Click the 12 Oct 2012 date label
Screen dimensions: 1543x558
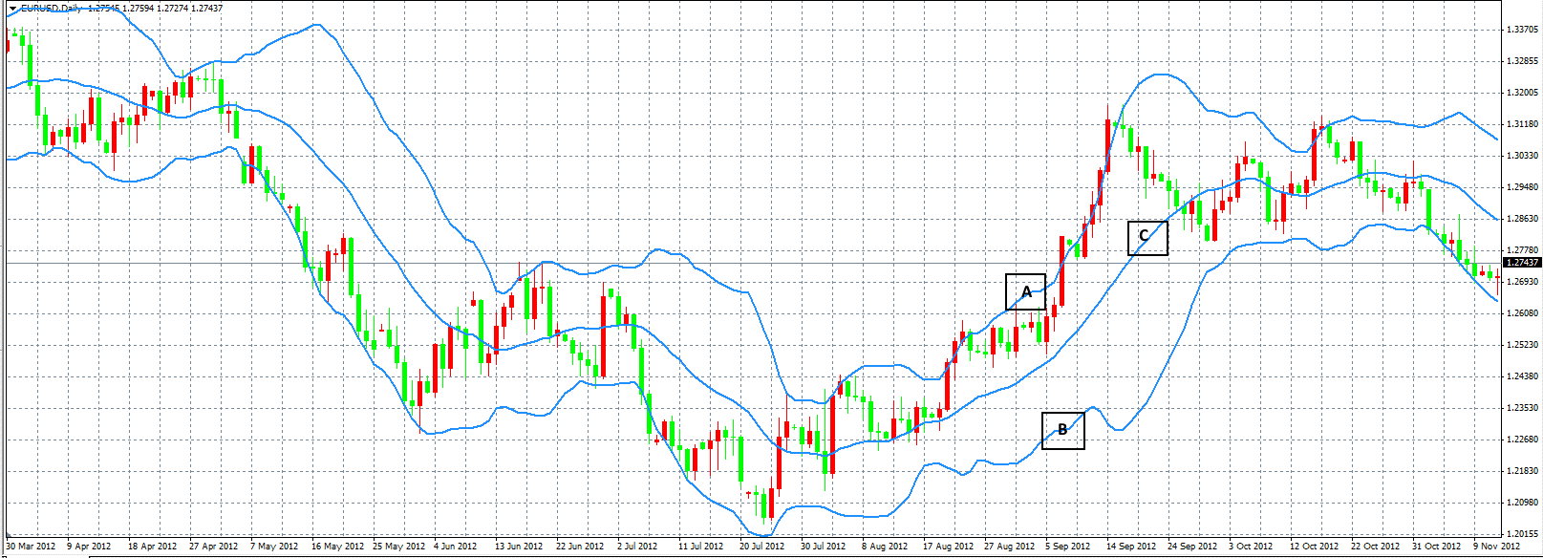(x=1314, y=547)
